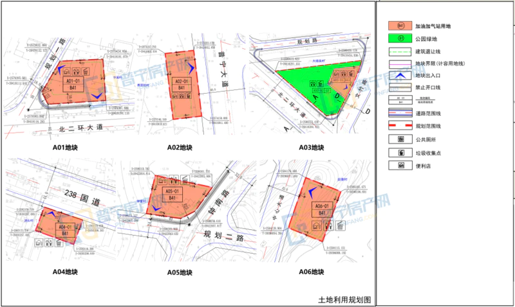The width and height of the screenshot is (515, 307).
Task: Select the A02-01 B41 plot label box
Action: click(x=180, y=84)
